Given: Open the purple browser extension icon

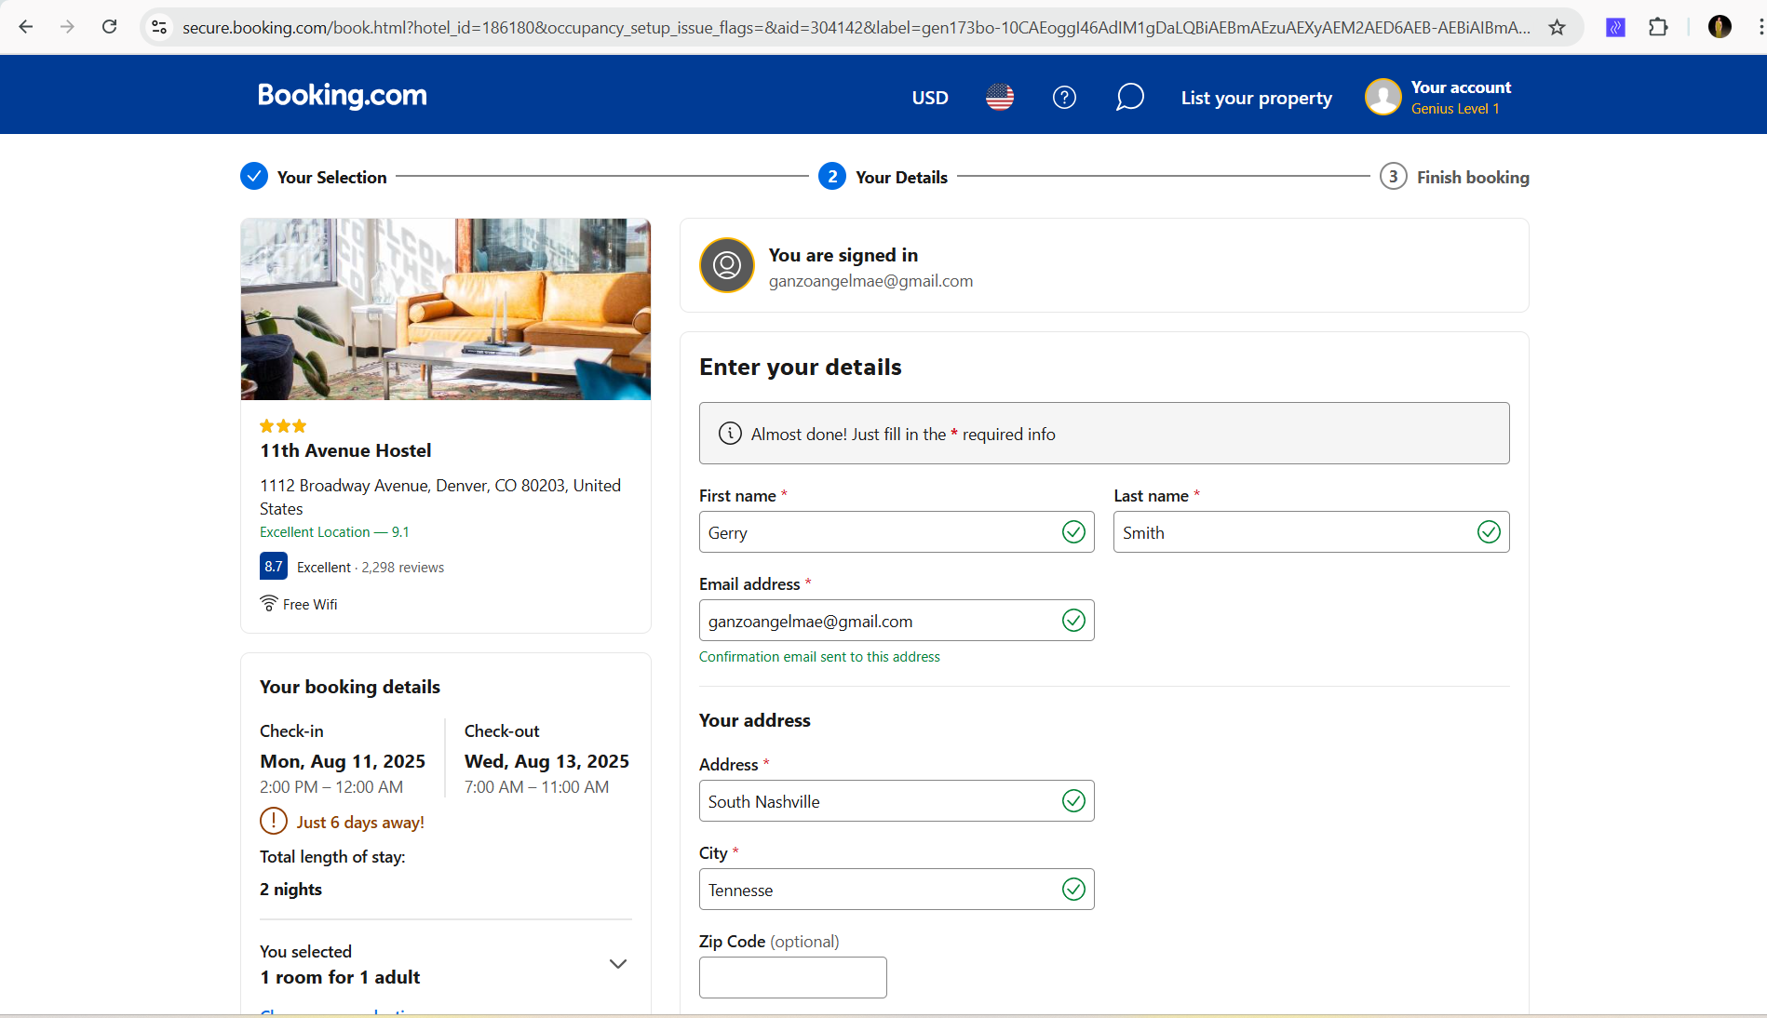Looking at the screenshot, I should click(x=1616, y=27).
